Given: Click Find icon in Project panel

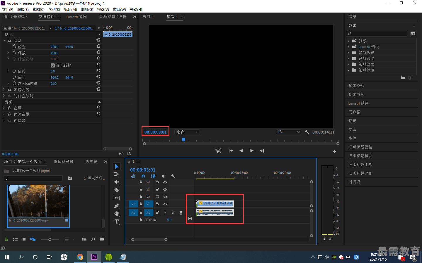Looking at the screenshot, I should (x=93, y=239).
